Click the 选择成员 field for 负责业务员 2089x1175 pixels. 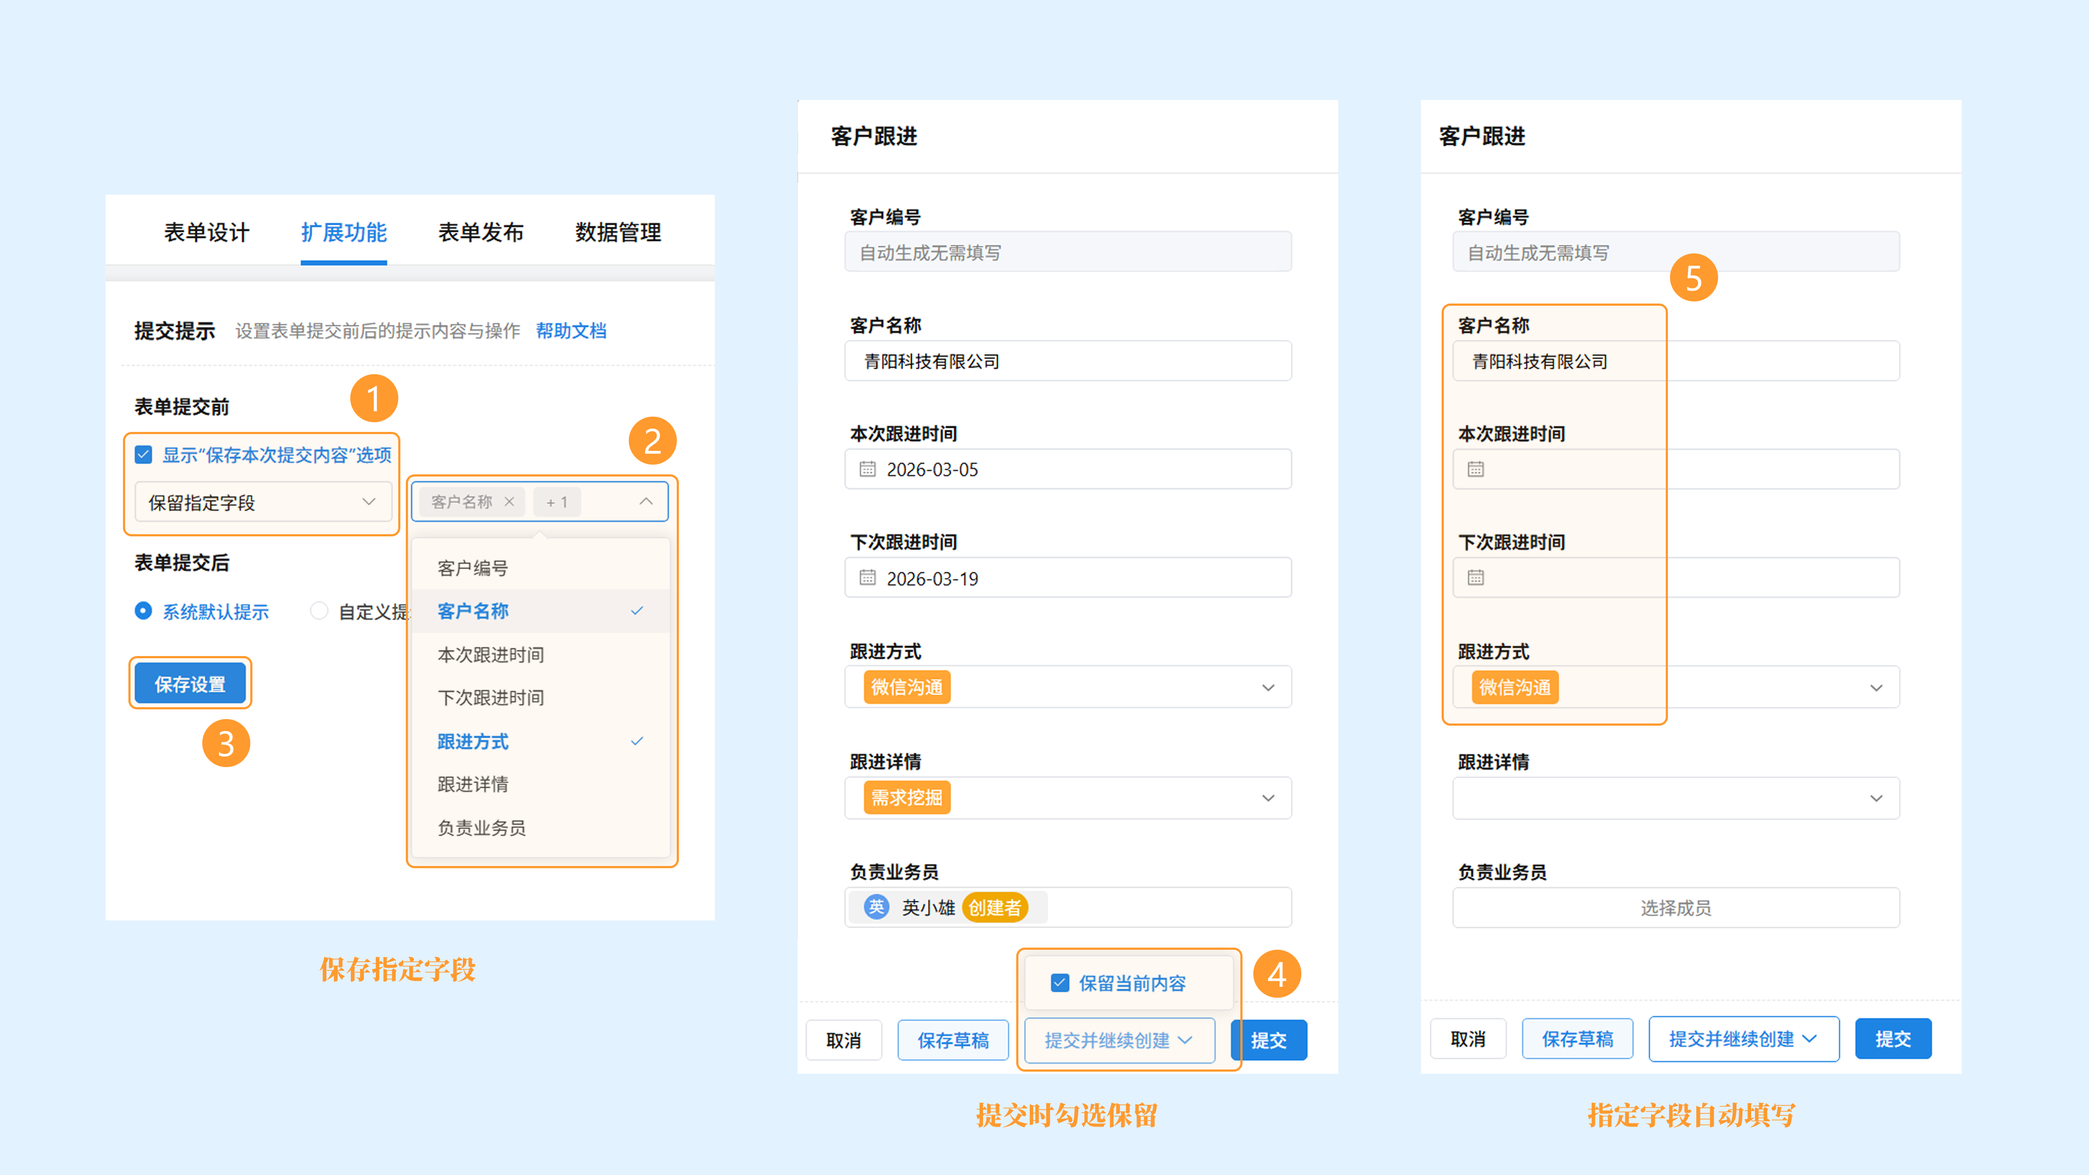[x=1676, y=907]
